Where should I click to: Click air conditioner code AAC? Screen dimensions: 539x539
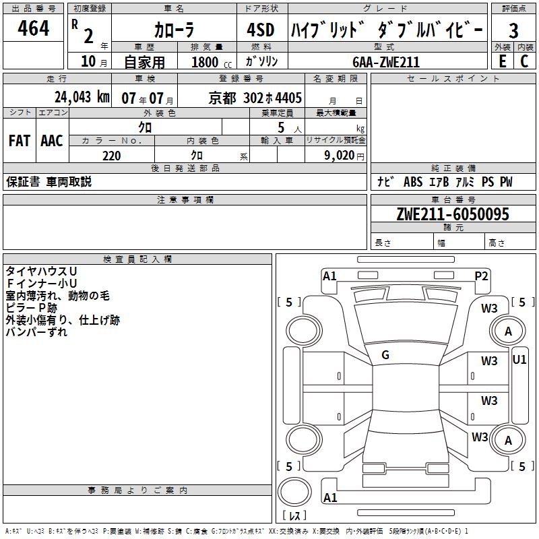tap(52, 141)
